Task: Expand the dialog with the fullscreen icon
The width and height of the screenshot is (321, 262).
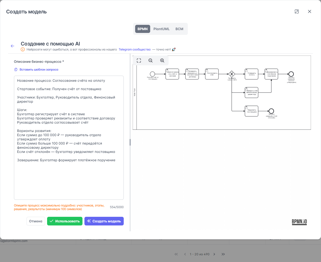Action: point(296,11)
